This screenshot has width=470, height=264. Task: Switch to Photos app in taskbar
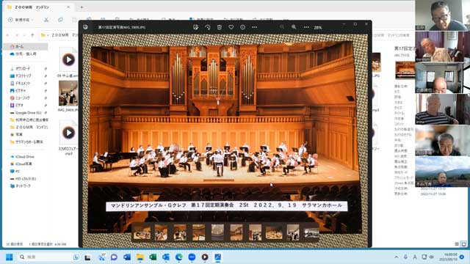(218, 257)
